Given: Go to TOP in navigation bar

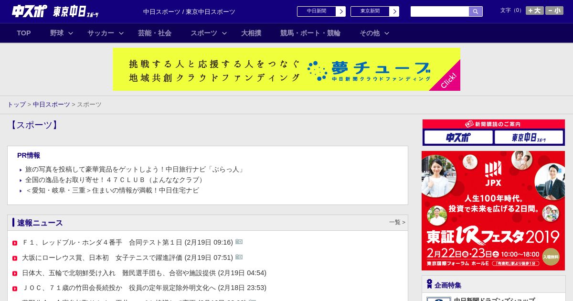Looking at the screenshot, I should [24, 33].
